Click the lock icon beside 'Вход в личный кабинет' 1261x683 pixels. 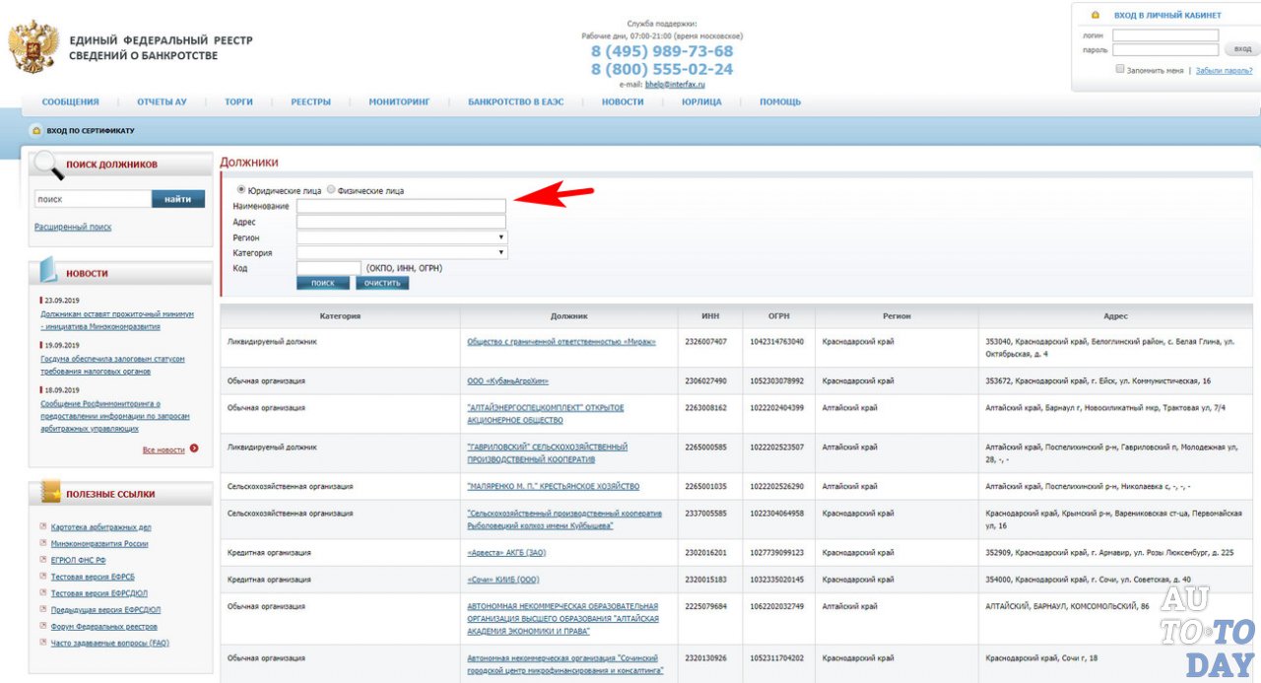tap(1095, 16)
